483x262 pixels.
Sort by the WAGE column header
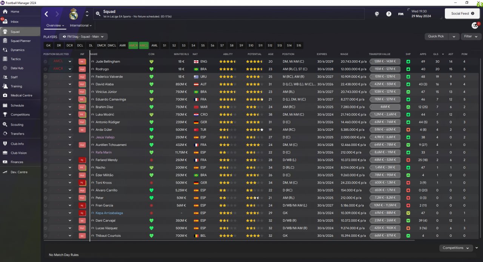(x=344, y=54)
